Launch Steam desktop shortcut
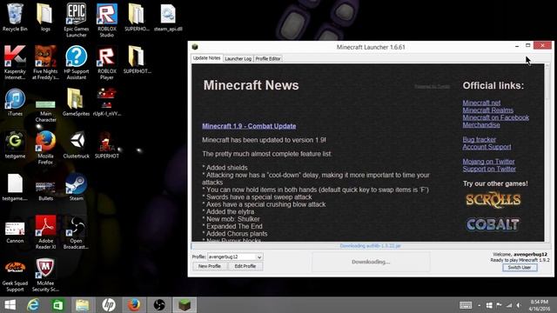 (x=76, y=187)
